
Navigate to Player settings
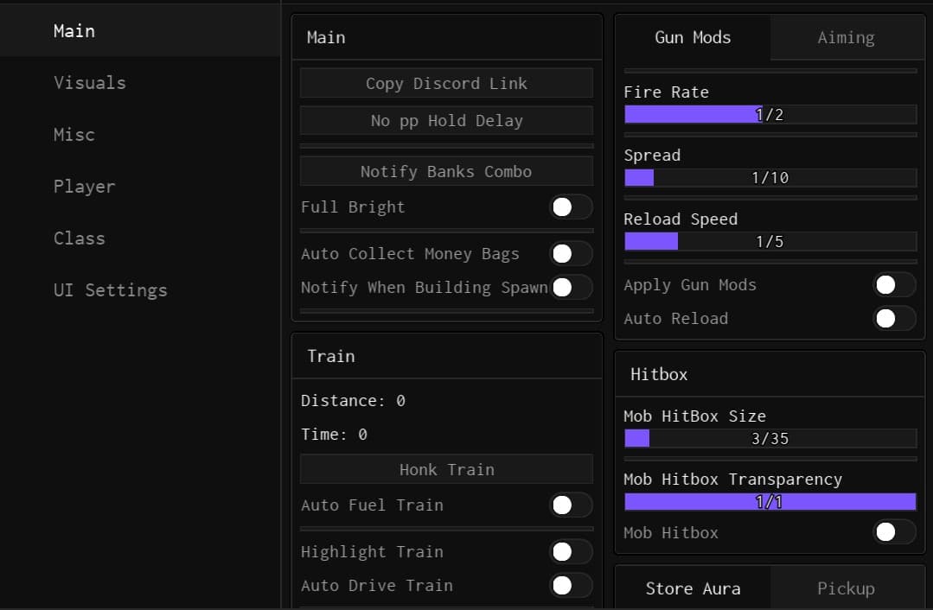[84, 186]
